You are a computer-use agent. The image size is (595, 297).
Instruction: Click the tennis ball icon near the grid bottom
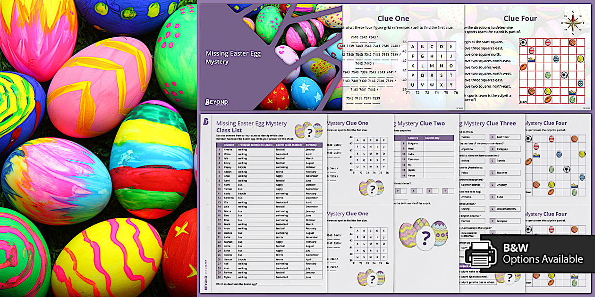pos(548,91)
